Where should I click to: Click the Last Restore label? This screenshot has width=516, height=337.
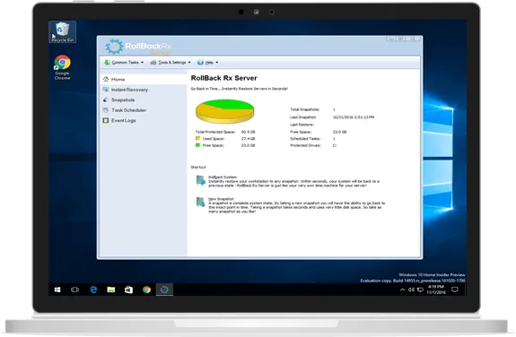(x=302, y=125)
